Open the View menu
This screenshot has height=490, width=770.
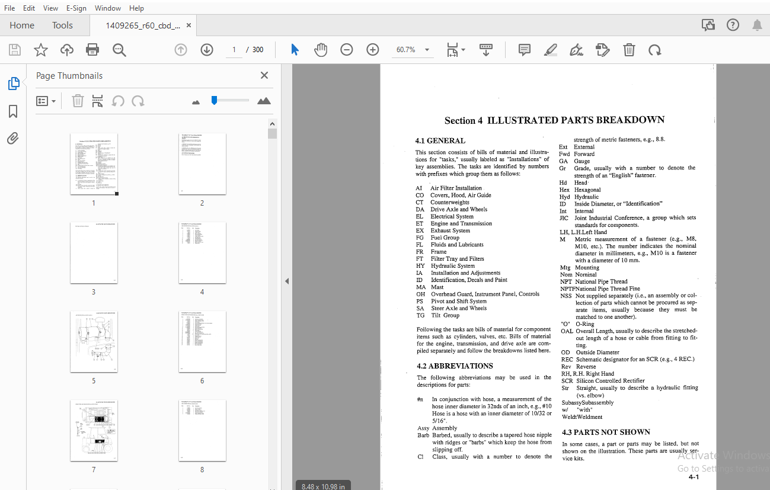point(51,8)
